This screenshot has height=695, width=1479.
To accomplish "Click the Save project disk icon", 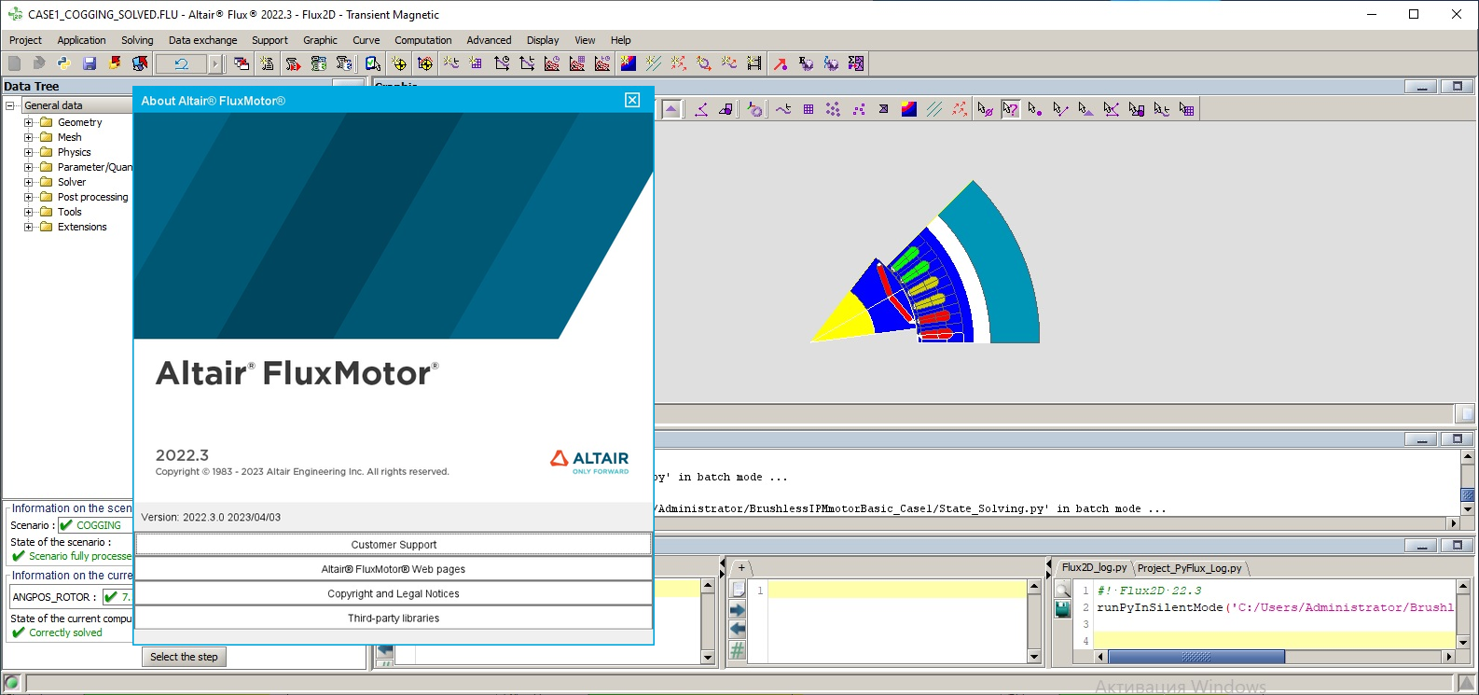I will click(x=90, y=63).
